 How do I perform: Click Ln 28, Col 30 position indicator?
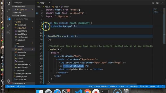98,87
